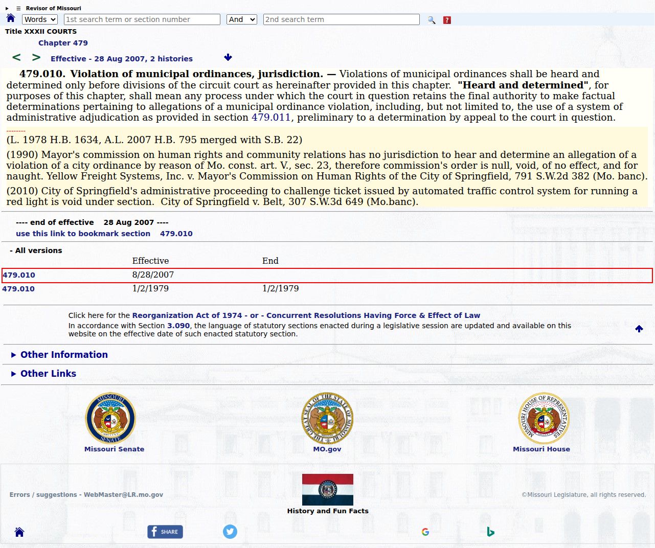Focus the 1st search term input field
This screenshot has width=655, height=548.
pyautogui.click(x=142, y=19)
